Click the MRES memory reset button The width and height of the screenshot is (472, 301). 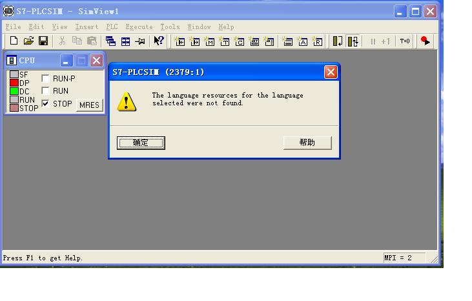89,105
